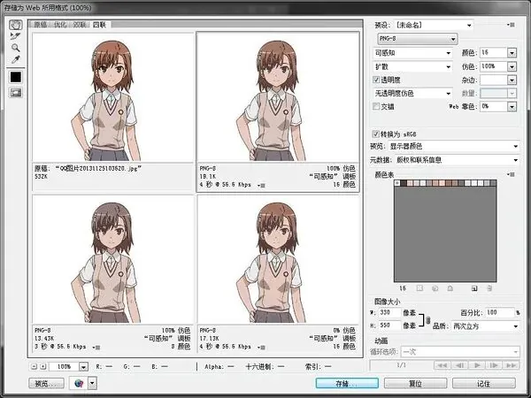Select the last gray swatch in color table

pos(494,183)
